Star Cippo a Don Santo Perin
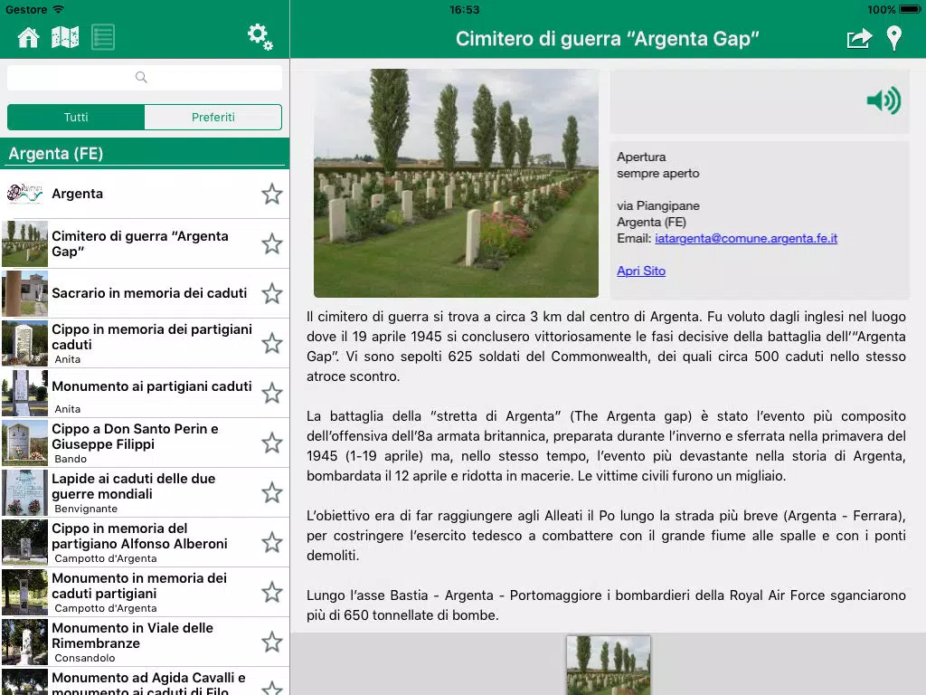The image size is (926, 695). coord(271,443)
